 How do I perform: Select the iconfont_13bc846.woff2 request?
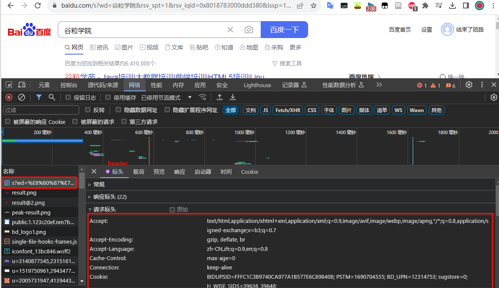coord(39,251)
